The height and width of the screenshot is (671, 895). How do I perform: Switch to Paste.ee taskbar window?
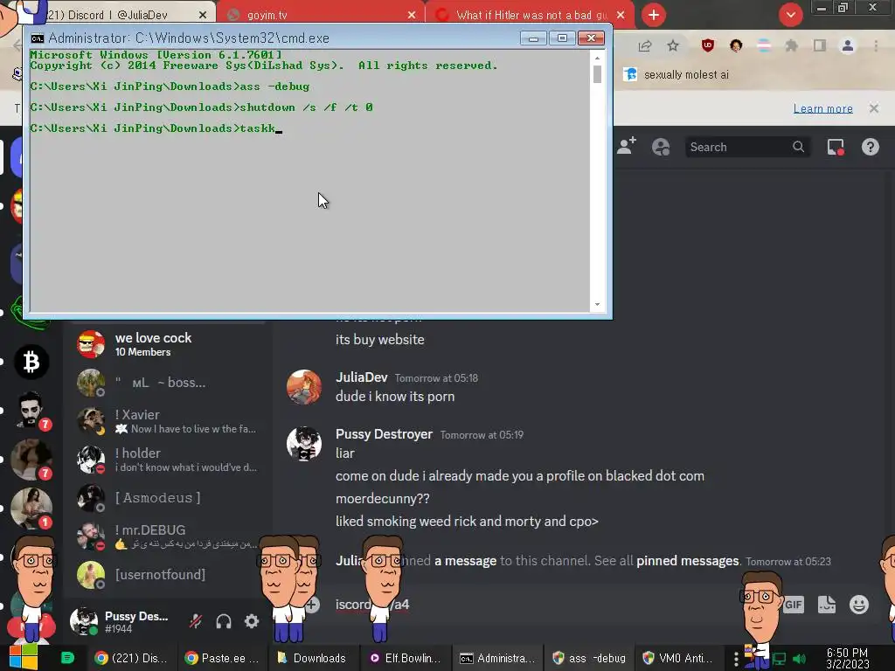coord(221,658)
